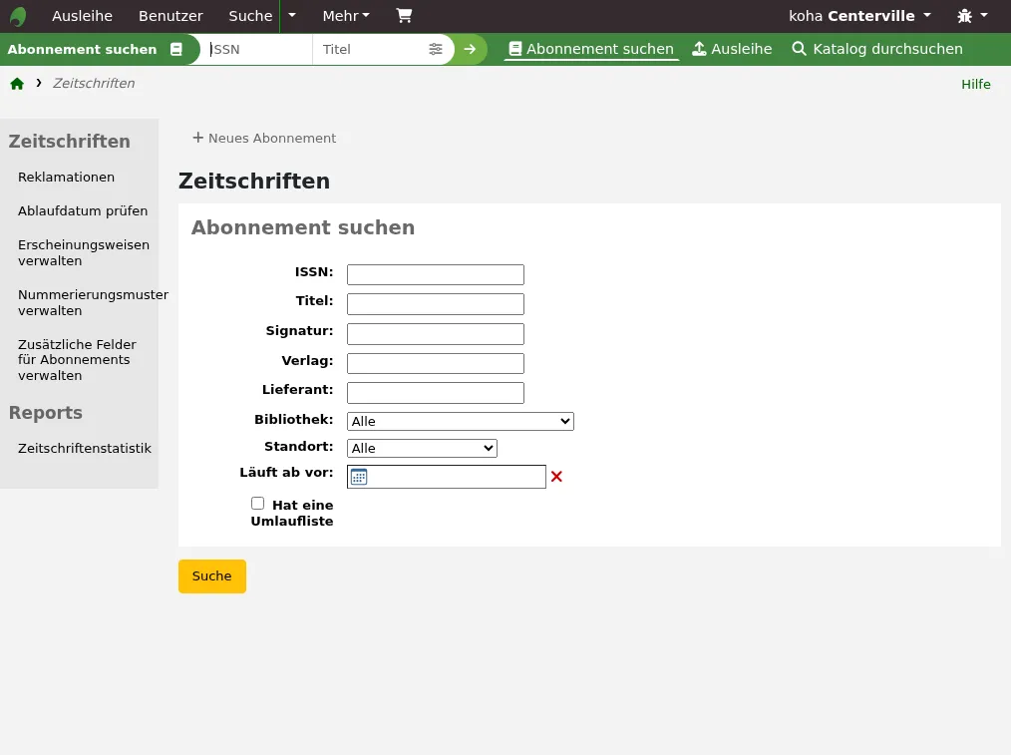
Task: Open Zusätzliche Felder für Abonnements verwalten
Action: pyautogui.click(x=78, y=360)
